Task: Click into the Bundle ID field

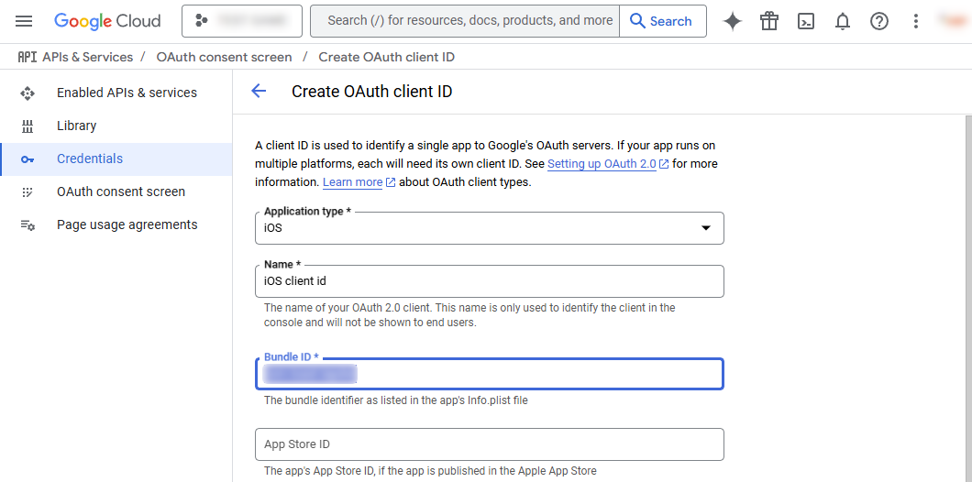Action: coord(490,374)
